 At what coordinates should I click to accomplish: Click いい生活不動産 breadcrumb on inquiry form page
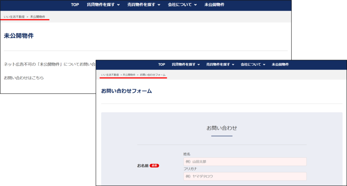pos(110,75)
